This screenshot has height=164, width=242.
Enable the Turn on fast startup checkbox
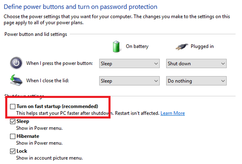click(x=13, y=106)
